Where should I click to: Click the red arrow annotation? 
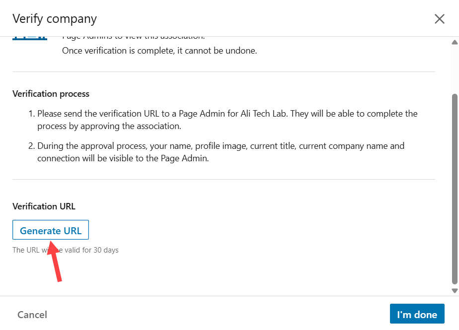[56, 262]
